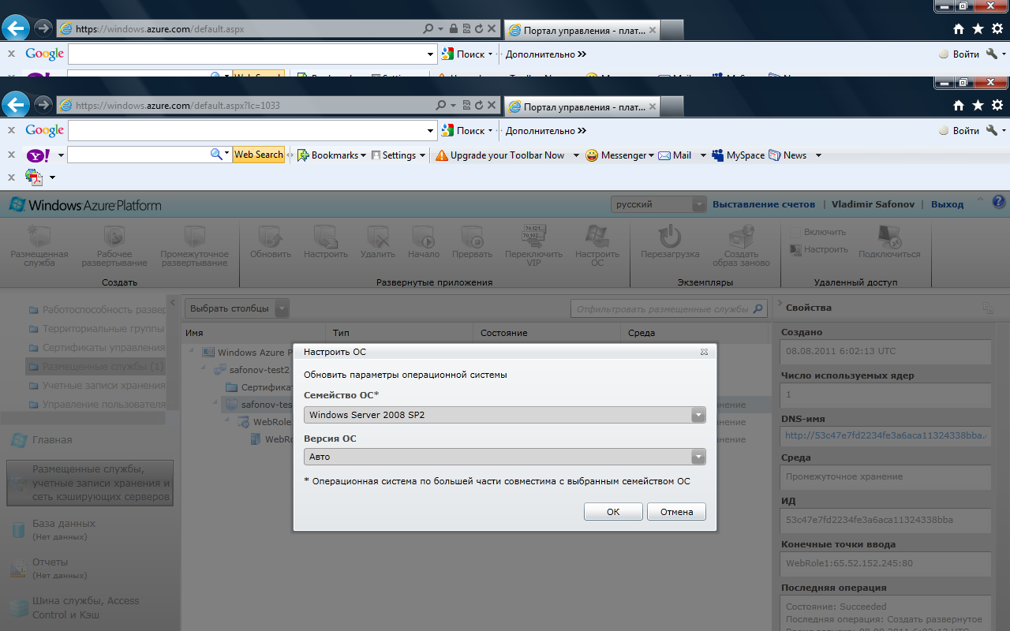Select Учетные записи хранения item
Image resolution: width=1010 pixels, height=631 pixels.
pos(97,386)
